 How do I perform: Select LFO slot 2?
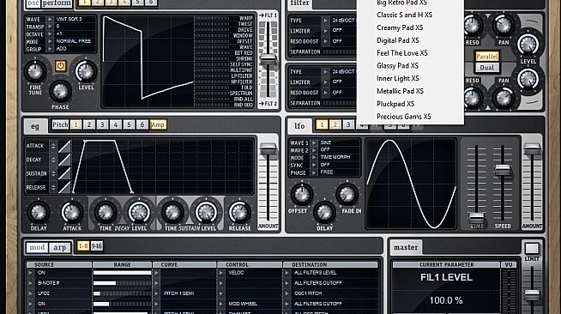(x=335, y=124)
